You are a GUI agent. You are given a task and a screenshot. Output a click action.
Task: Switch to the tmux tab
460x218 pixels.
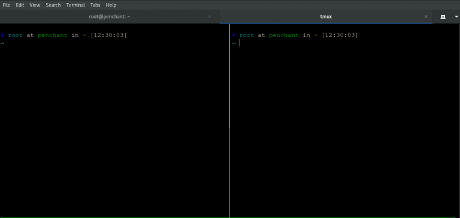[x=326, y=17]
